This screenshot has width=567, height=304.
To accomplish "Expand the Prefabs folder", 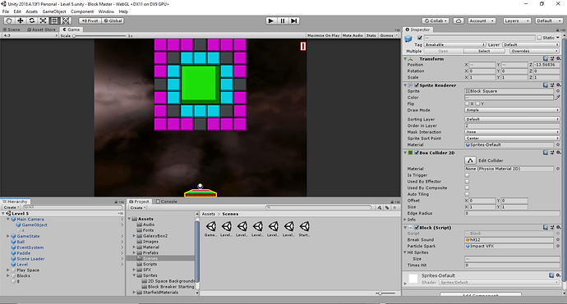I will click(x=135, y=253).
